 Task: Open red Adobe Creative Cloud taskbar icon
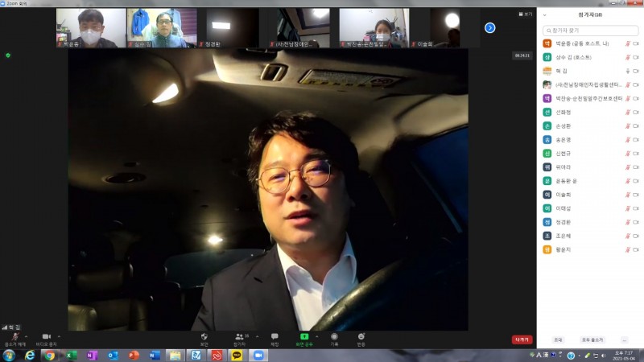point(217,356)
